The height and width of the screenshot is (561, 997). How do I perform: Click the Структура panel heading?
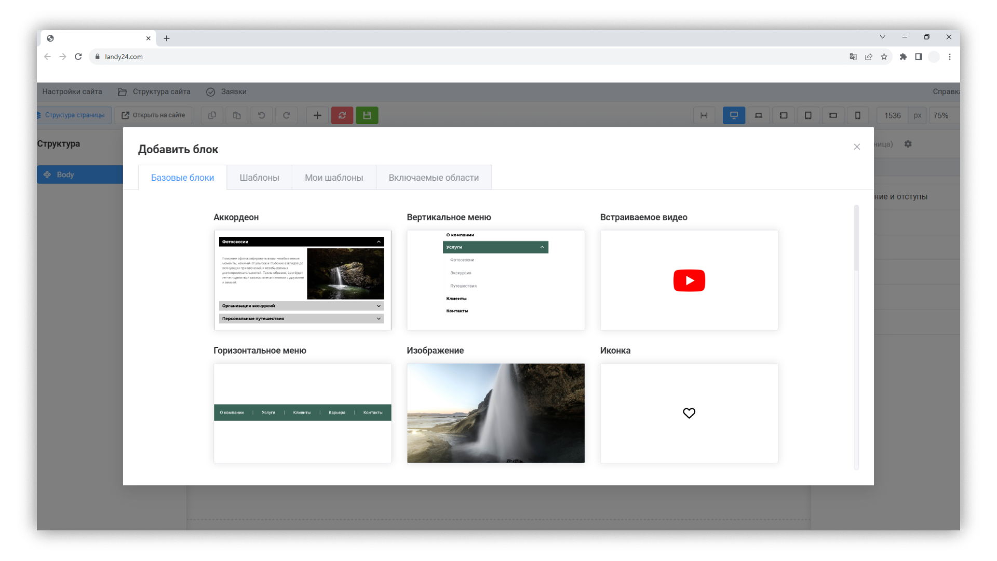(x=58, y=144)
